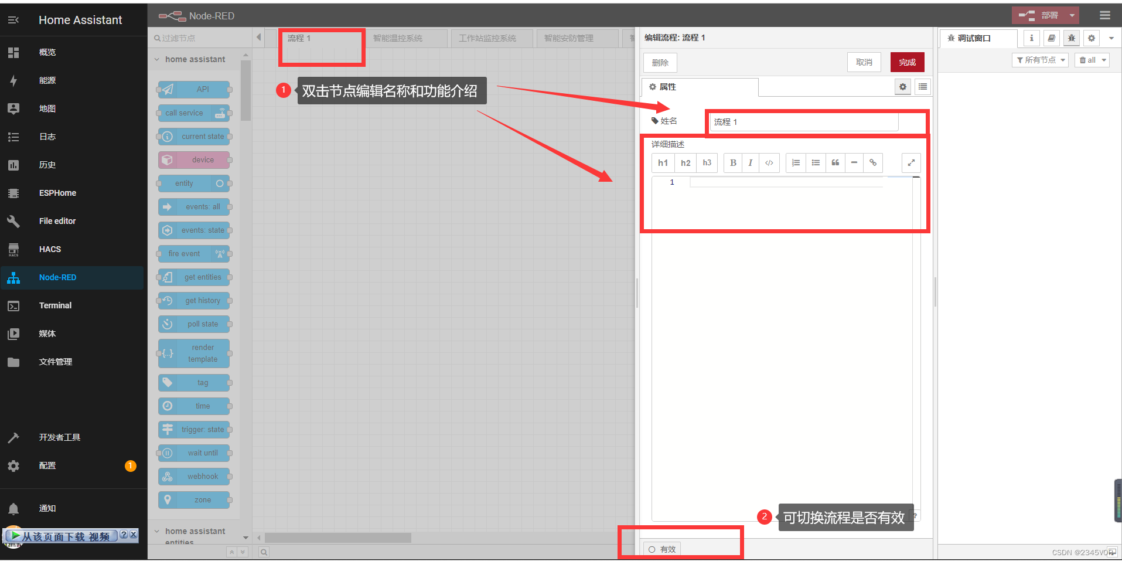Open ESPHome in the sidebar
This screenshot has width=1122, height=561.
pos(57,193)
